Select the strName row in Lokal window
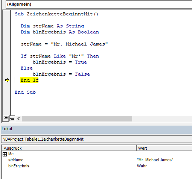This screenshot has width=192, height=179. [97, 160]
